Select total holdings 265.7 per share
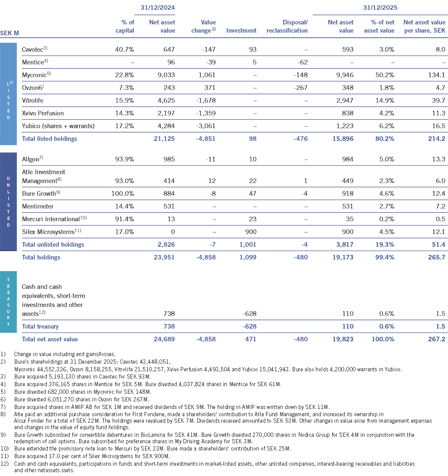 [437, 257]
